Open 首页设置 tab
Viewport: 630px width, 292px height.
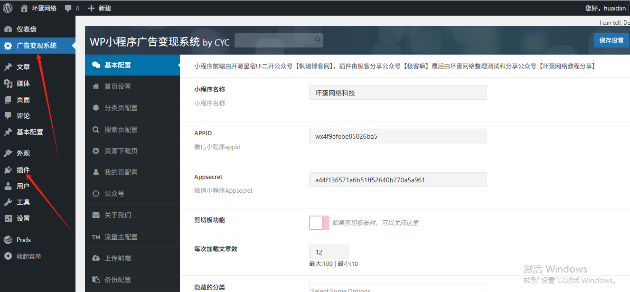click(x=132, y=86)
